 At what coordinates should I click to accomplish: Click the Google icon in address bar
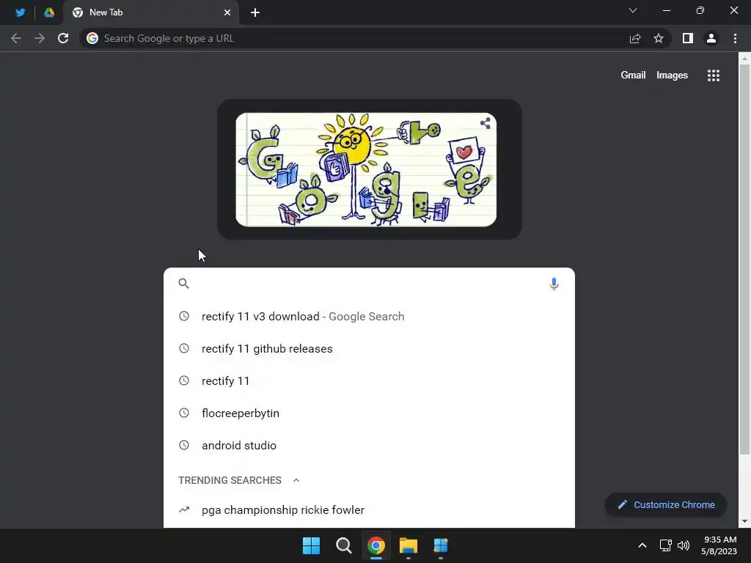pyautogui.click(x=92, y=38)
